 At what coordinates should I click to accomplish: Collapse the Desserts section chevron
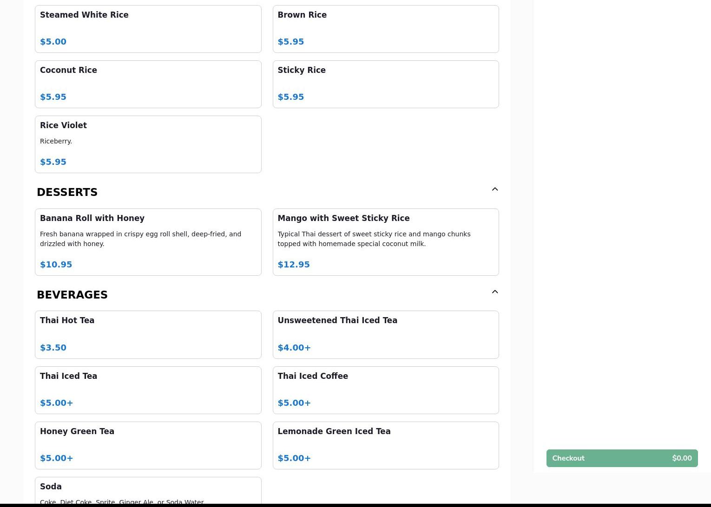coord(494,189)
